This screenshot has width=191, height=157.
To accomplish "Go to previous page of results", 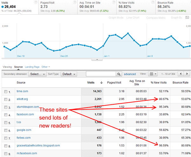I will click(x=180, y=74).
